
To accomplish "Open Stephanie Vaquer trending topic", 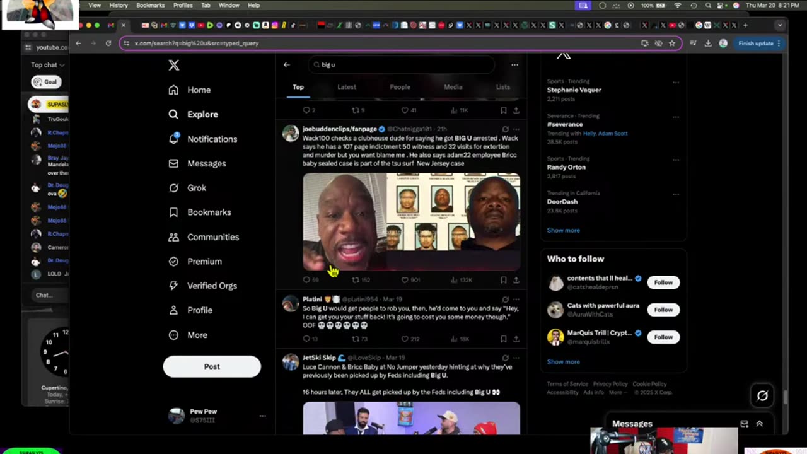I will pyautogui.click(x=574, y=90).
